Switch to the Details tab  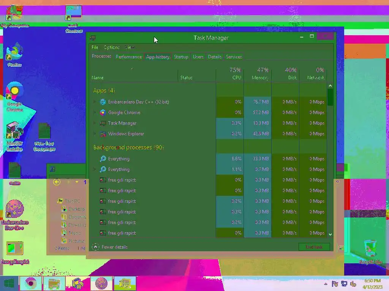(215, 57)
